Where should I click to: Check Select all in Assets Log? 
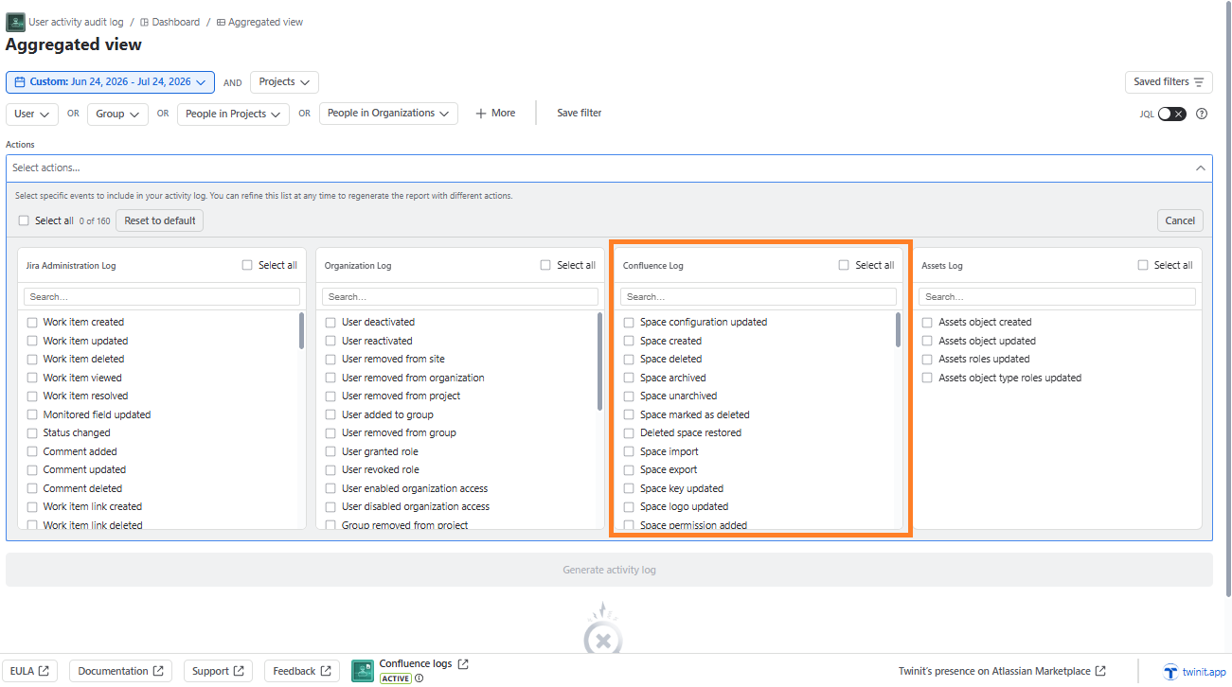pyautogui.click(x=1143, y=265)
